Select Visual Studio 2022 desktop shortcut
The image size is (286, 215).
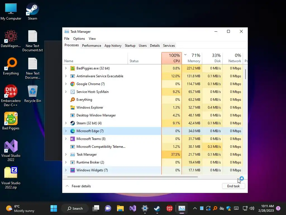click(x=11, y=150)
